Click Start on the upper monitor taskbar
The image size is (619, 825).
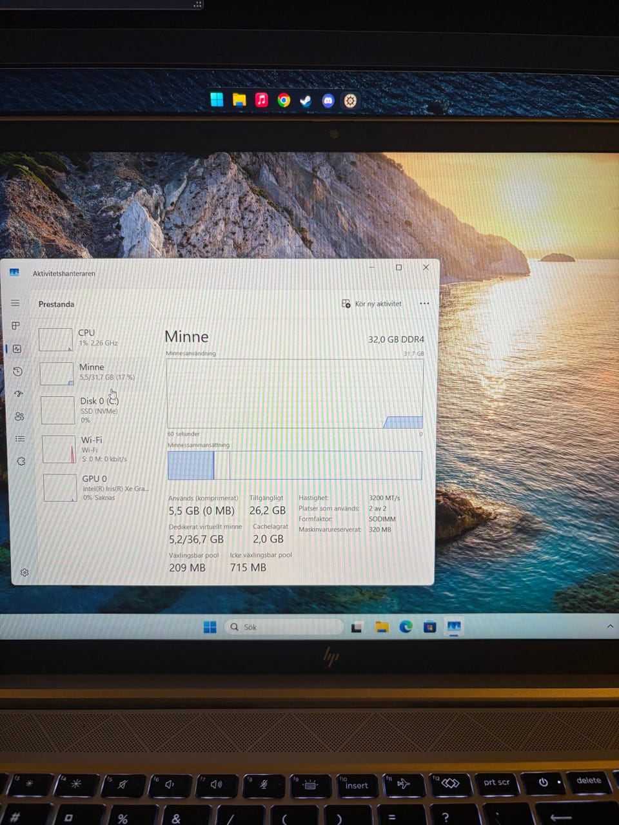pos(217,99)
